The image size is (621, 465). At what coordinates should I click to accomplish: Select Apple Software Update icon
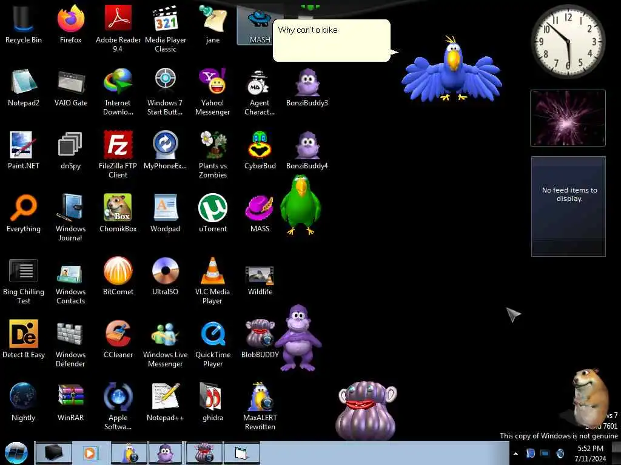tap(118, 406)
